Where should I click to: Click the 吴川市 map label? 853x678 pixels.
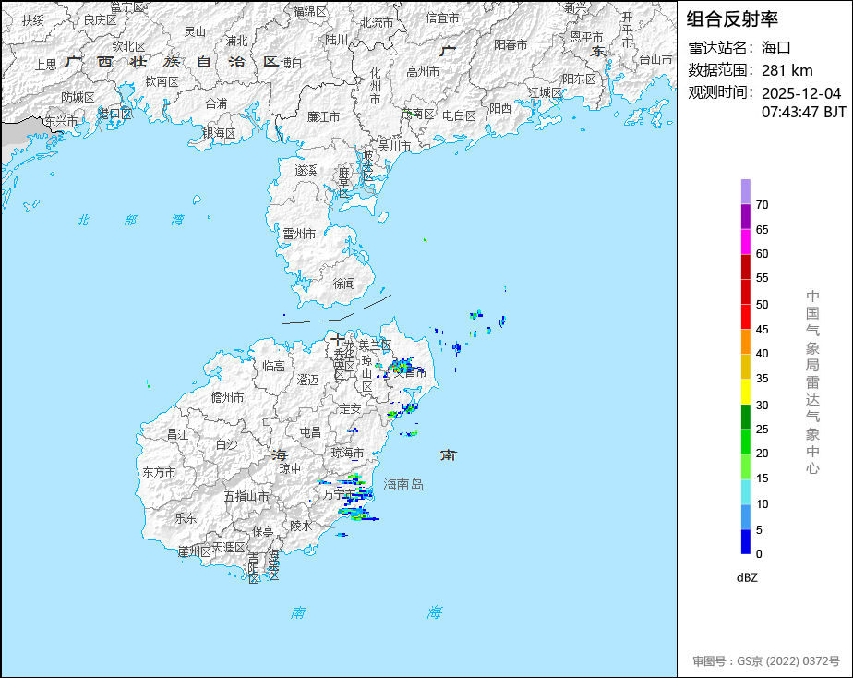click(x=394, y=146)
